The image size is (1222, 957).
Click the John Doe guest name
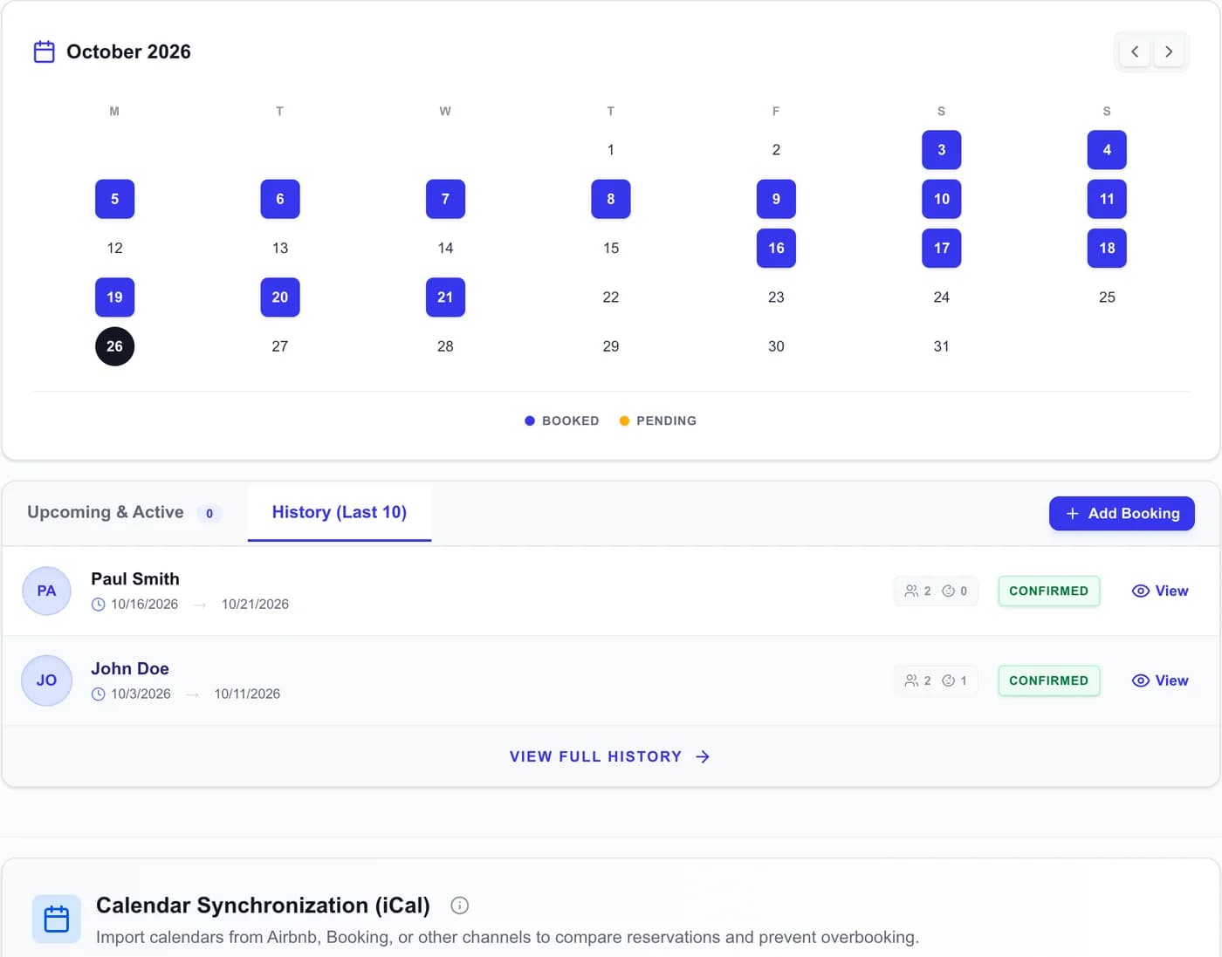(130, 669)
